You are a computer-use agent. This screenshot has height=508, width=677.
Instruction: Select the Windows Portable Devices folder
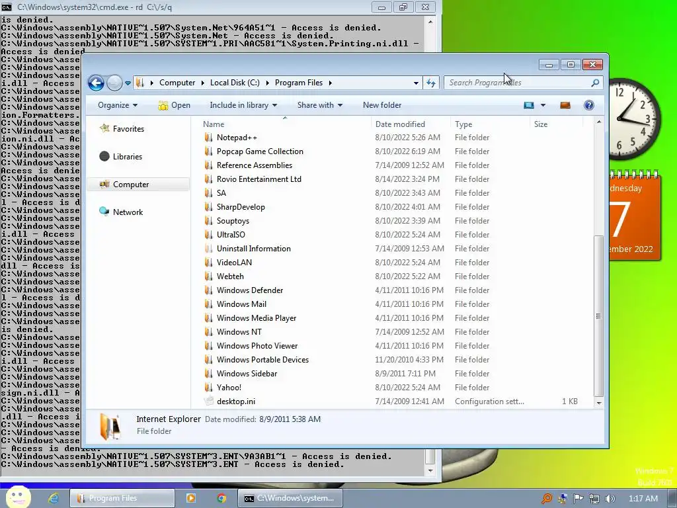click(262, 359)
